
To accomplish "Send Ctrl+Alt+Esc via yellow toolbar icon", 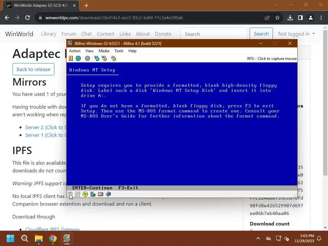I will [104, 58].
